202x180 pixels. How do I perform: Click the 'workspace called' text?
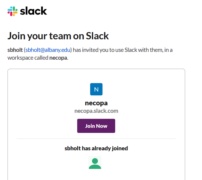[x=28, y=58]
